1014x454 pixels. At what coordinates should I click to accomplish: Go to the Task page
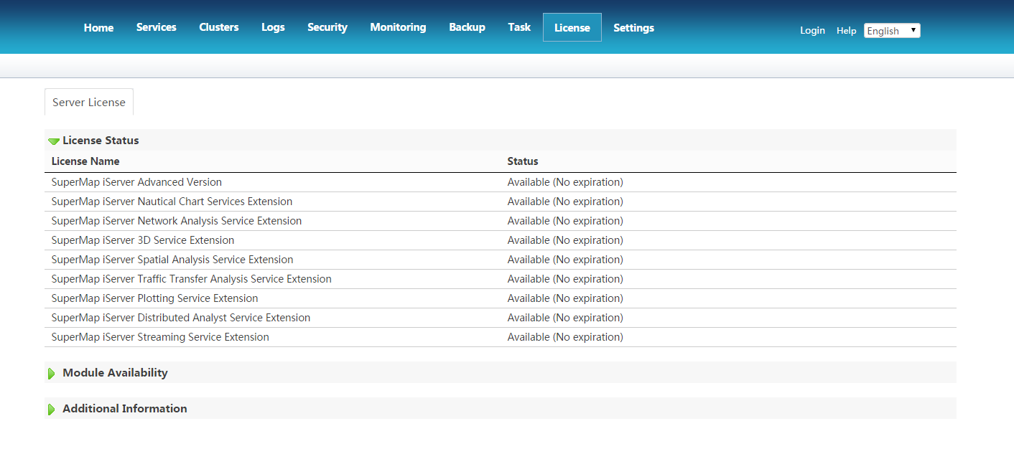[519, 27]
